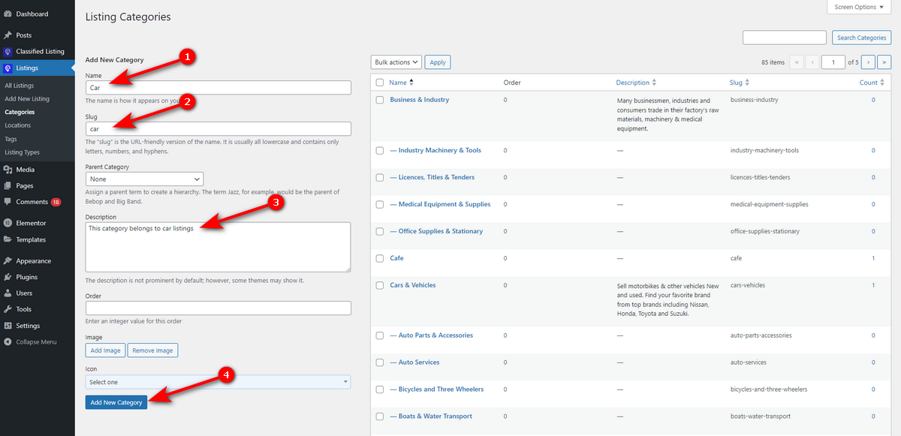
Task: Go to last page of categories
Action: pyautogui.click(x=885, y=62)
